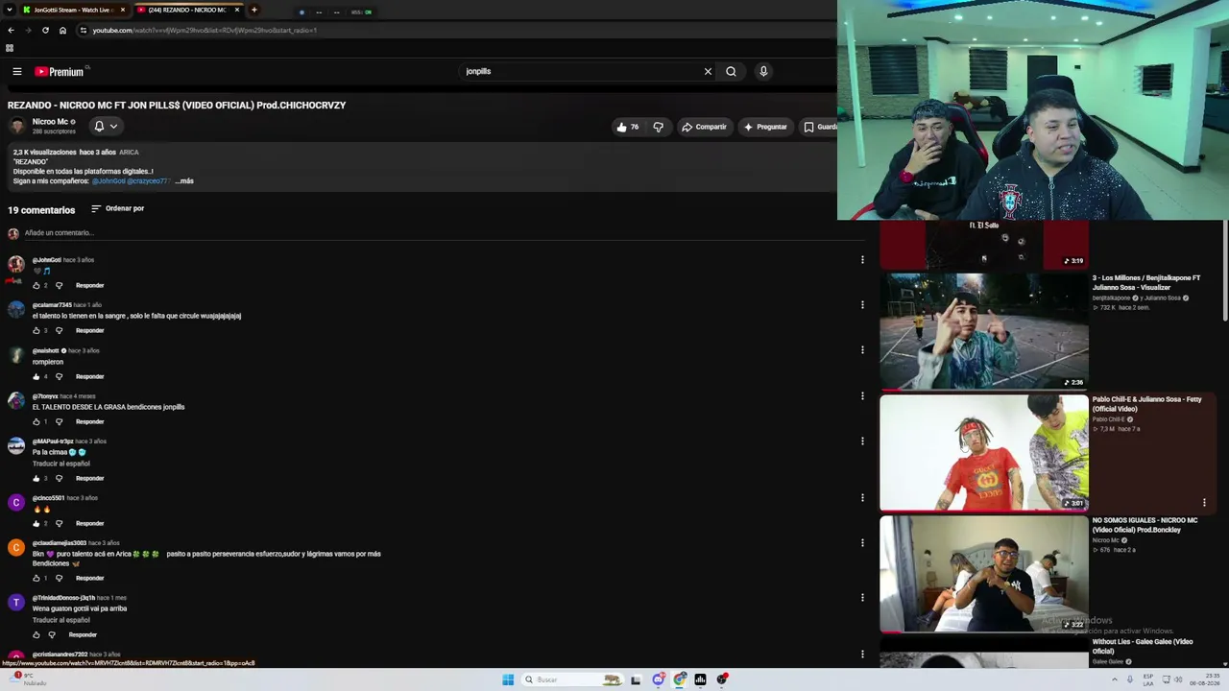Image resolution: width=1229 pixels, height=691 pixels.
Task: Play the Los Millones video thumbnail
Action: [984, 331]
